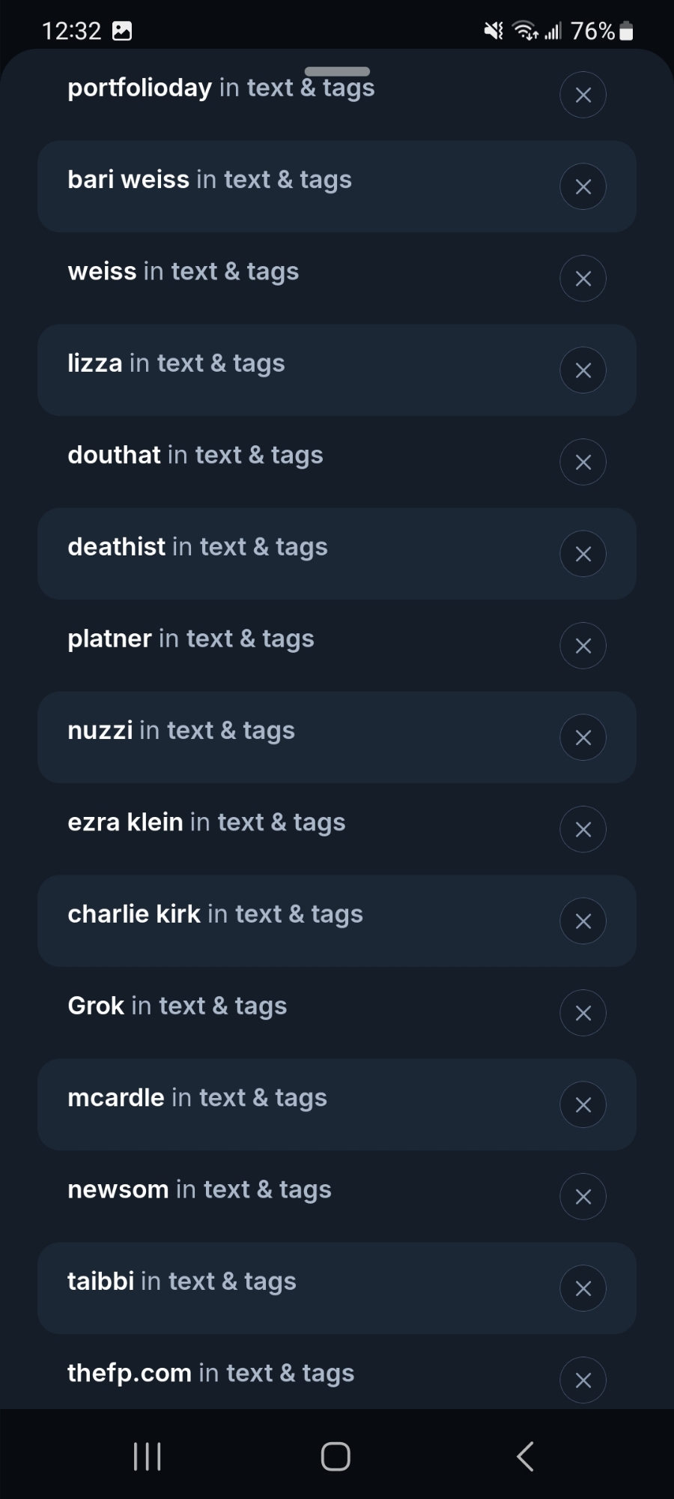Remove 'lizza' from the list
The width and height of the screenshot is (674, 1499).
pyautogui.click(x=583, y=370)
